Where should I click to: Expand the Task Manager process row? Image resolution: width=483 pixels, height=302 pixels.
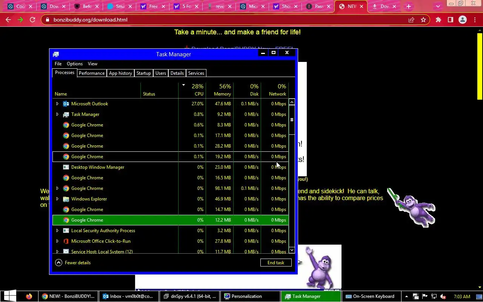click(57, 114)
